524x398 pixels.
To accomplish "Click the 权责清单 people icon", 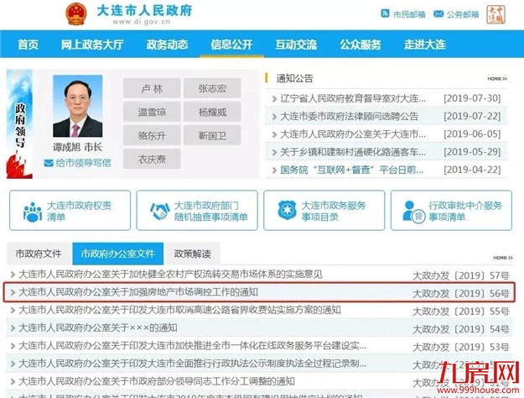I will 33,212.
